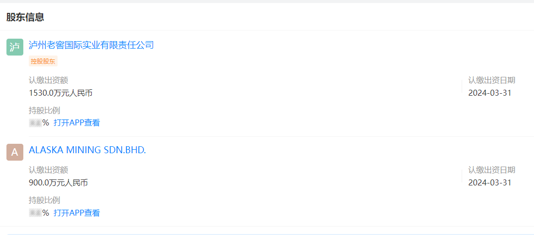Click 2024-03-31 date for 泸州老窖 shareholder
The width and height of the screenshot is (534, 235).
pyautogui.click(x=490, y=93)
